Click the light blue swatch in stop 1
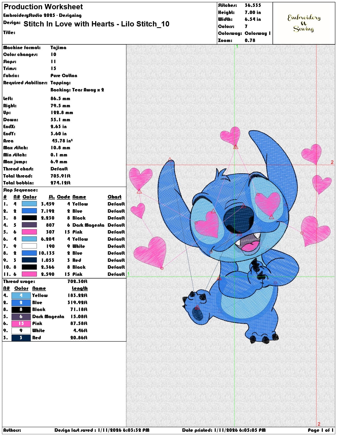Viewport: 337px width, 436px height. pyautogui.click(x=29, y=204)
